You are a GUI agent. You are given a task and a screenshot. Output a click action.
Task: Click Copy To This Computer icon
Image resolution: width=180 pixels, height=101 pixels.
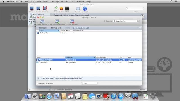[x=57, y=21]
